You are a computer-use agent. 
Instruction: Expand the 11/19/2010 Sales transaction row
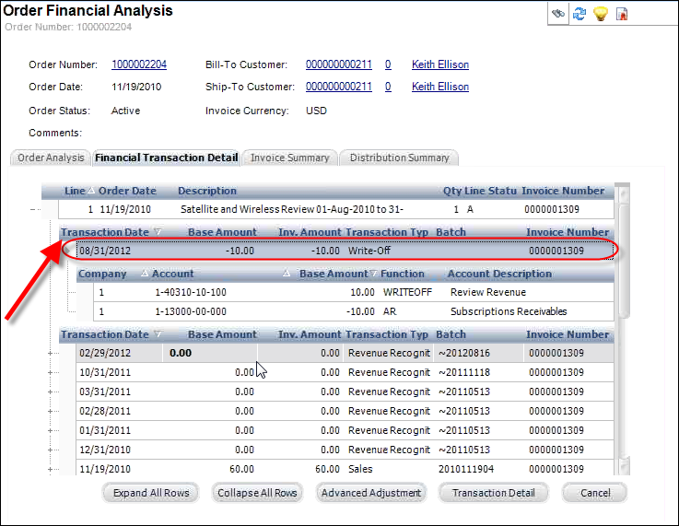pos(51,469)
